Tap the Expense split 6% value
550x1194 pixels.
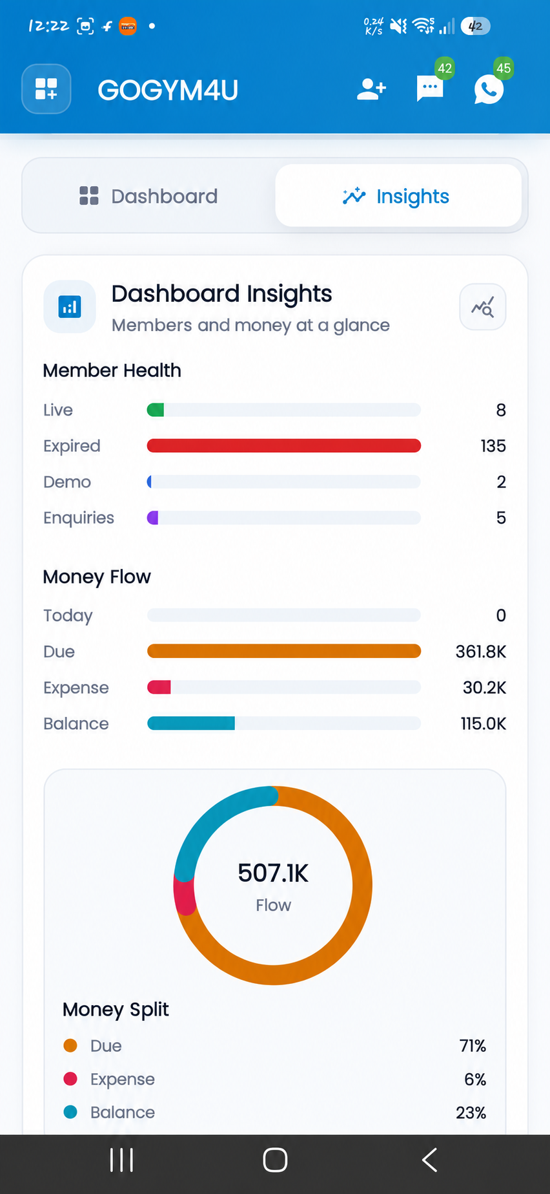[x=475, y=1079]
